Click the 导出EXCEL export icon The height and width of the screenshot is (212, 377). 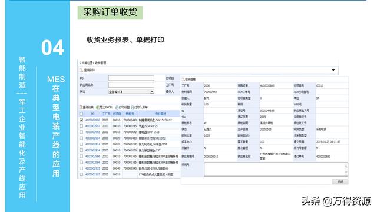pyautogui.click(x=97, y=107)
